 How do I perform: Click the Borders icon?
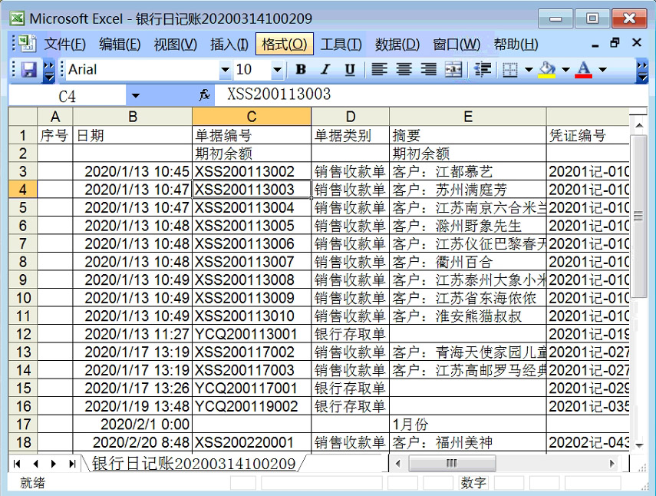pyautogui.click(x=510, y=70)
